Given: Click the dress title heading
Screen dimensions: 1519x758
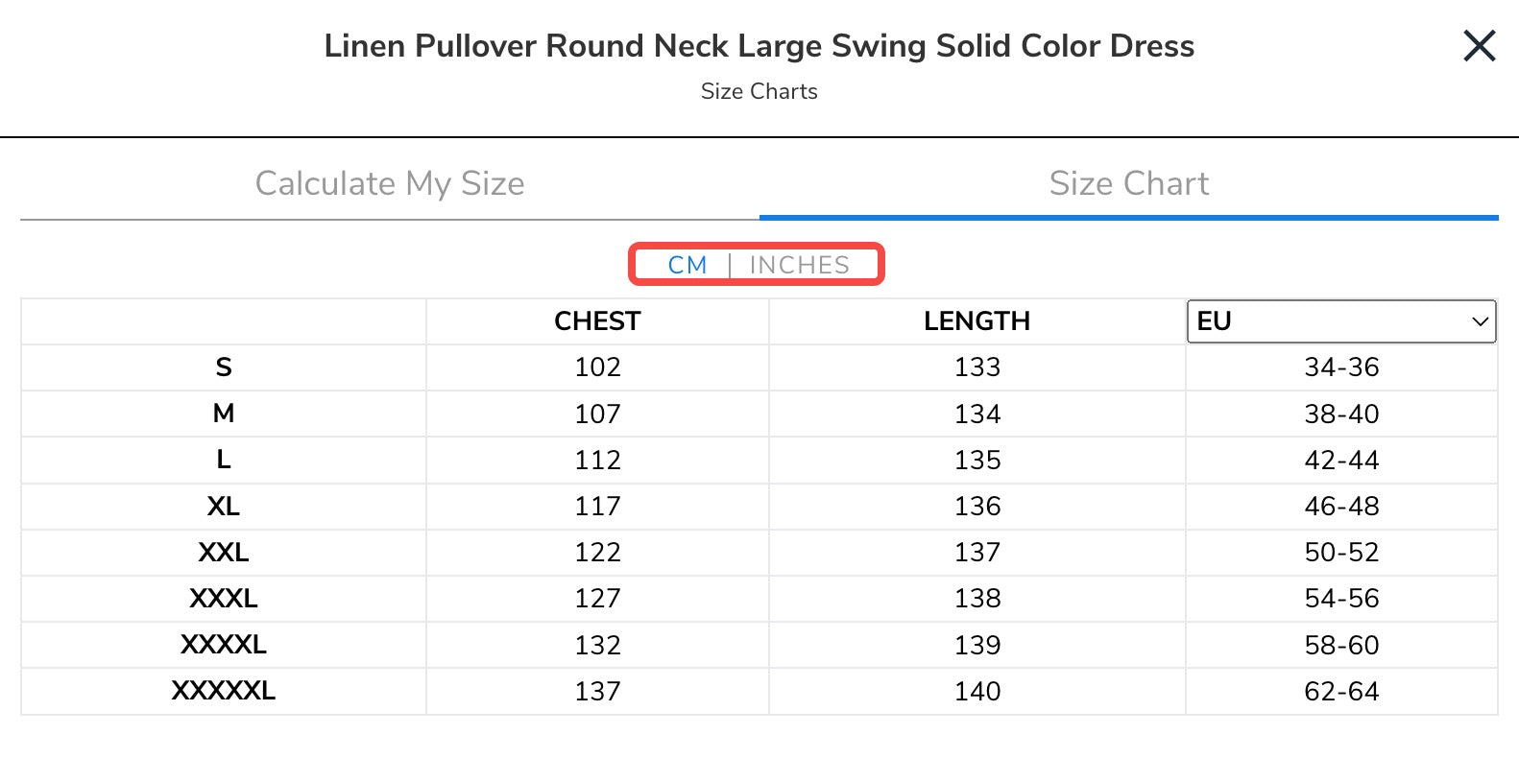Looking at the screenshot, I should click(x=759, y=46).
